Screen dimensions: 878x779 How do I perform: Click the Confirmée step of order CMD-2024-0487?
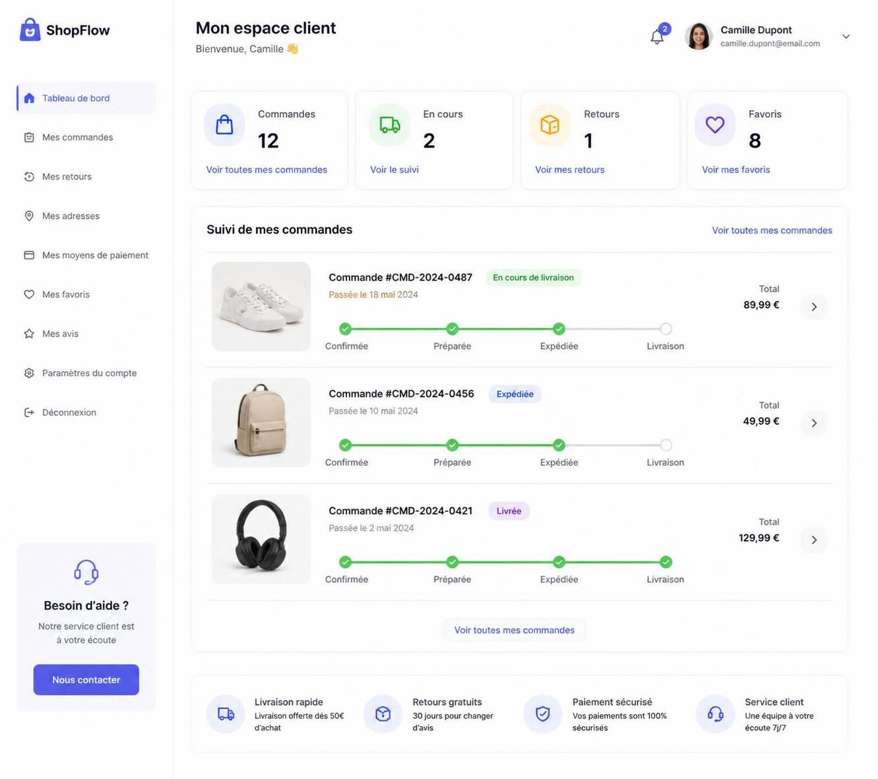point(345,328)
